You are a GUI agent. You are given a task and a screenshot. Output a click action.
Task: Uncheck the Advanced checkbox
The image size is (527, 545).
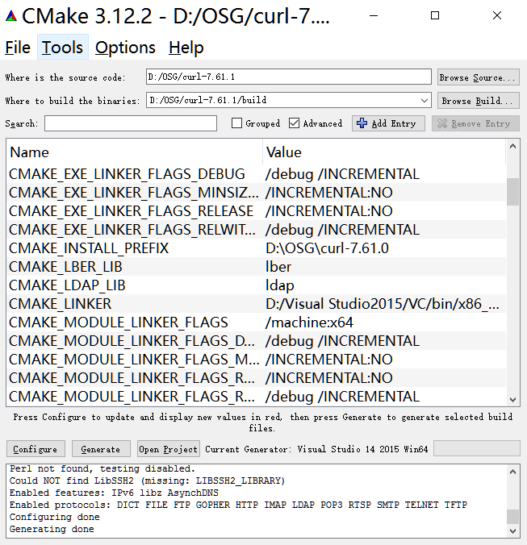(x=294, y=123)
